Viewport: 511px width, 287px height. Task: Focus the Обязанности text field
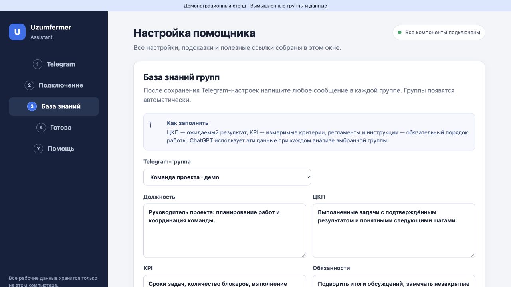coord(394,281)
